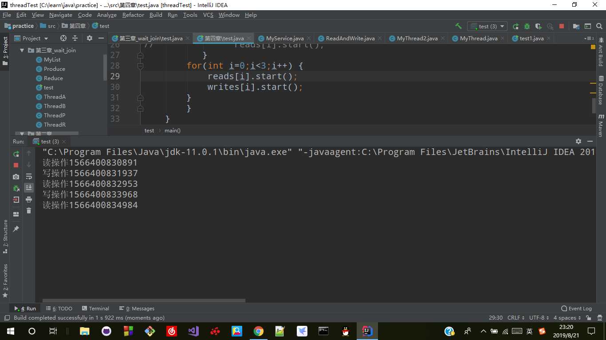Open Chrome from the taskbar
Image resolution: width=606 pixels, height=340 pixels.
point(259,331)
